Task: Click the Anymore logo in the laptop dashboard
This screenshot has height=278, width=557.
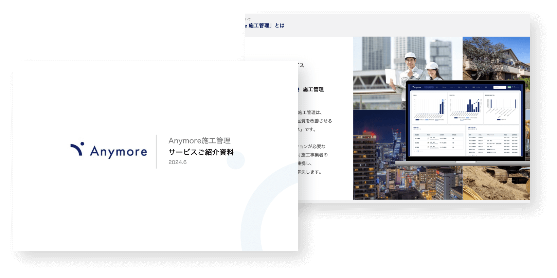Action: coord(416,87)
